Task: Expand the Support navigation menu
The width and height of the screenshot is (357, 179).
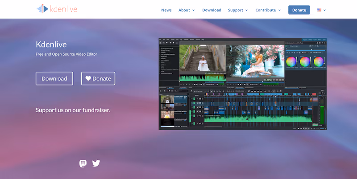Action: click(238, 10)
